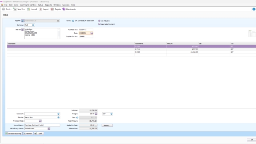Click the Payment button
This screenshot has height=144, width=256.
tap(28, 134)
